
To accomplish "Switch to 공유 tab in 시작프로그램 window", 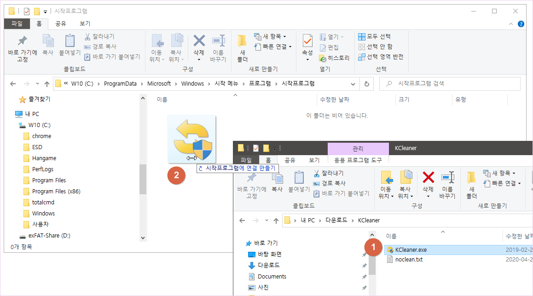I will (x=60, y=23).
